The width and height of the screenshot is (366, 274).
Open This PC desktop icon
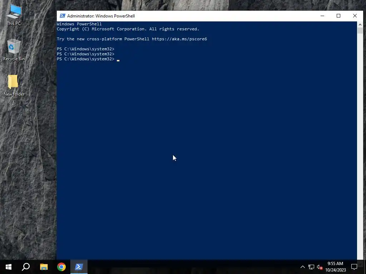click(14, 15)
